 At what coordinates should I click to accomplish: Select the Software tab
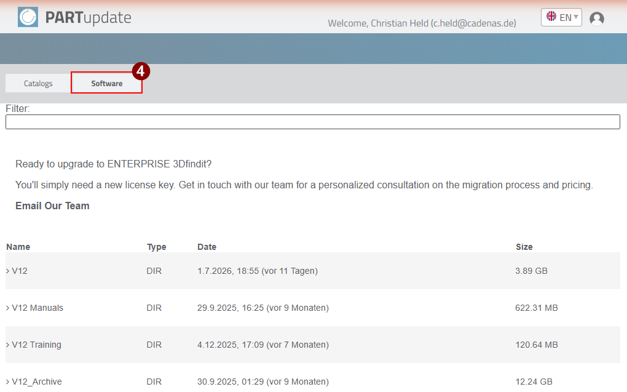[107, 83]
